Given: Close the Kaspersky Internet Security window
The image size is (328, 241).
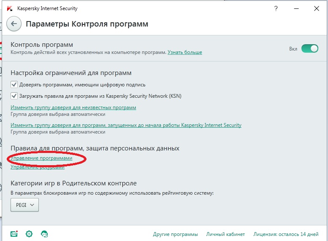Looking at the screenshot, I should pyautogui.click(x=317, y=8).
